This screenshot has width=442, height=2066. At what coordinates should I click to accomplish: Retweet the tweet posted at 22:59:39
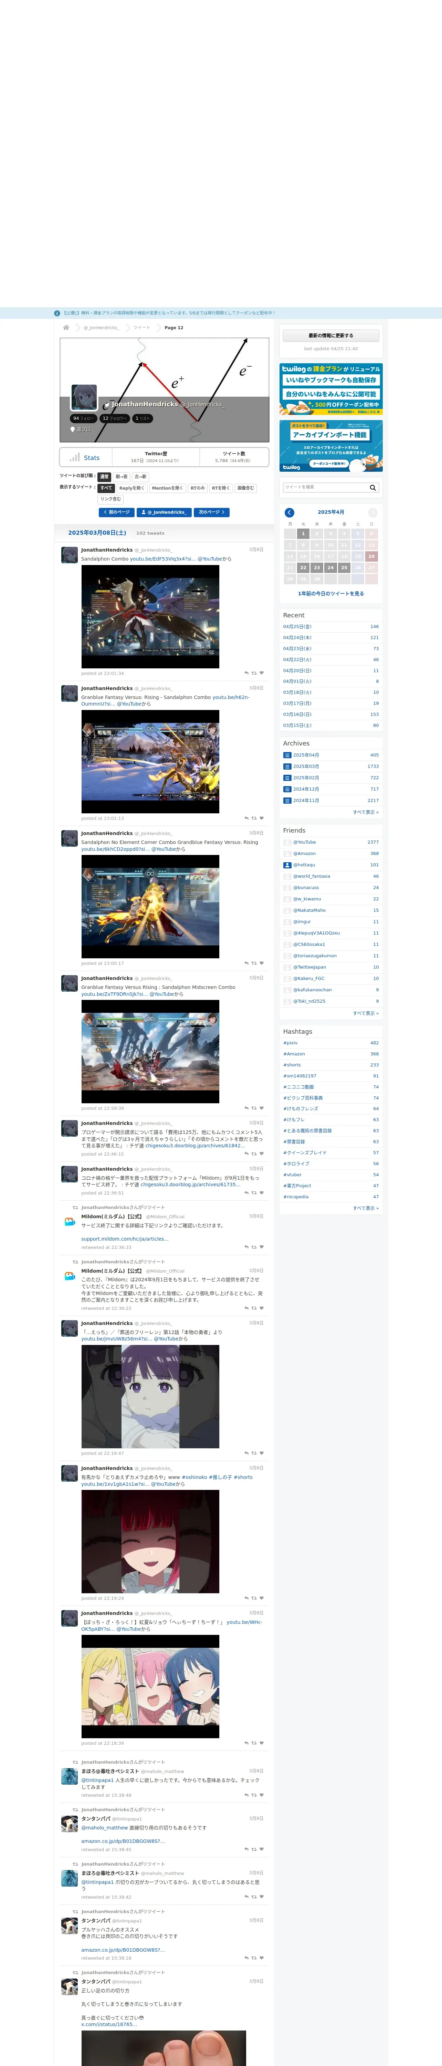pyautogui.click(x=254, y=1108)
